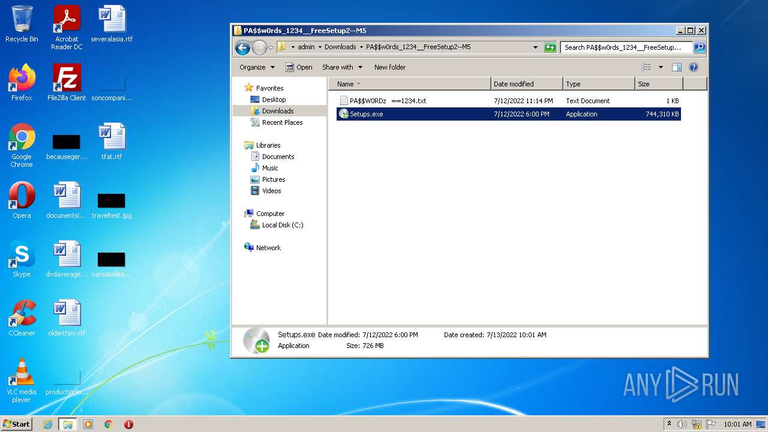This screenshot has width=768, height=432.
Task: Select the Setups.exe application file
Action: pyautogui.click(x=508, y=114)
